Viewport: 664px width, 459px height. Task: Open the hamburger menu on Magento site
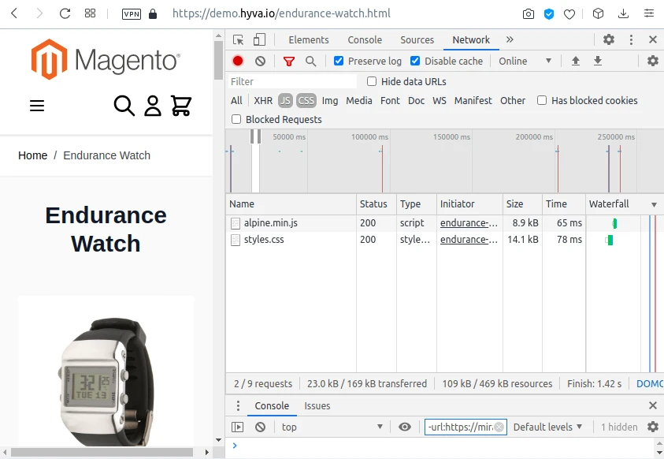click(x=37, y=106)
